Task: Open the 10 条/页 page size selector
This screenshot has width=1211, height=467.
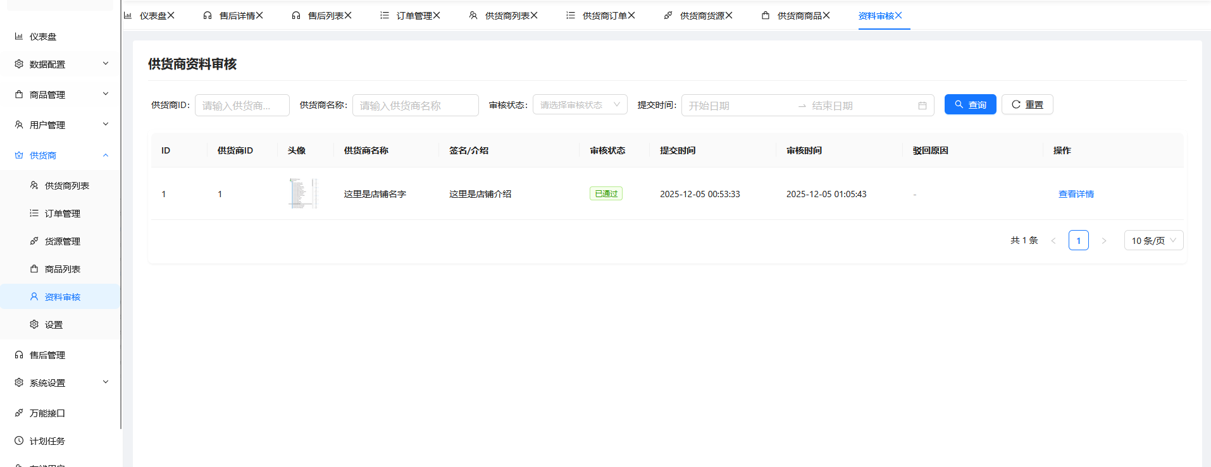Action: pos(1153,241)
